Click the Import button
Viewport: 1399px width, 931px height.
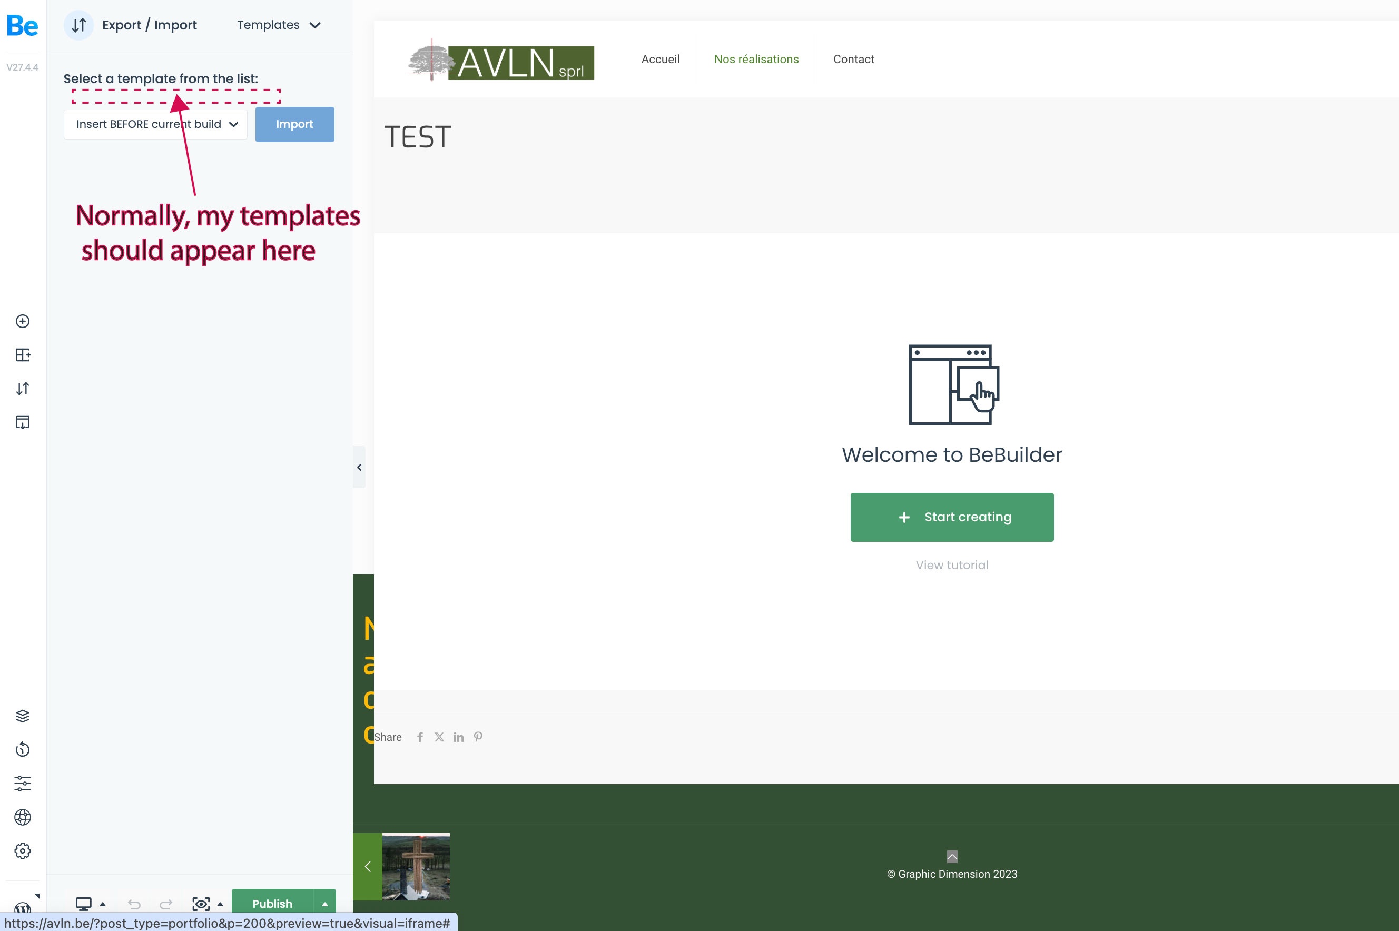pyautogui.click(x=294, y=124)
